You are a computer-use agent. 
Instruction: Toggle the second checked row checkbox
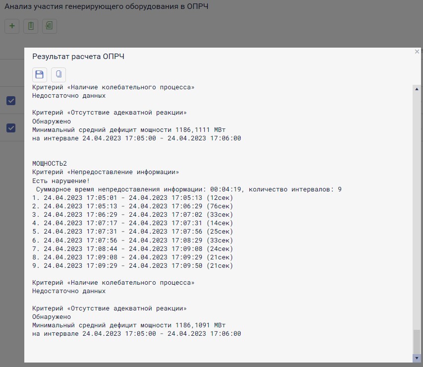pos(11,128)
